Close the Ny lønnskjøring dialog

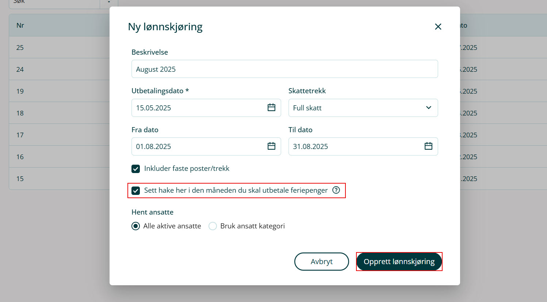click(x=438, y=27)
